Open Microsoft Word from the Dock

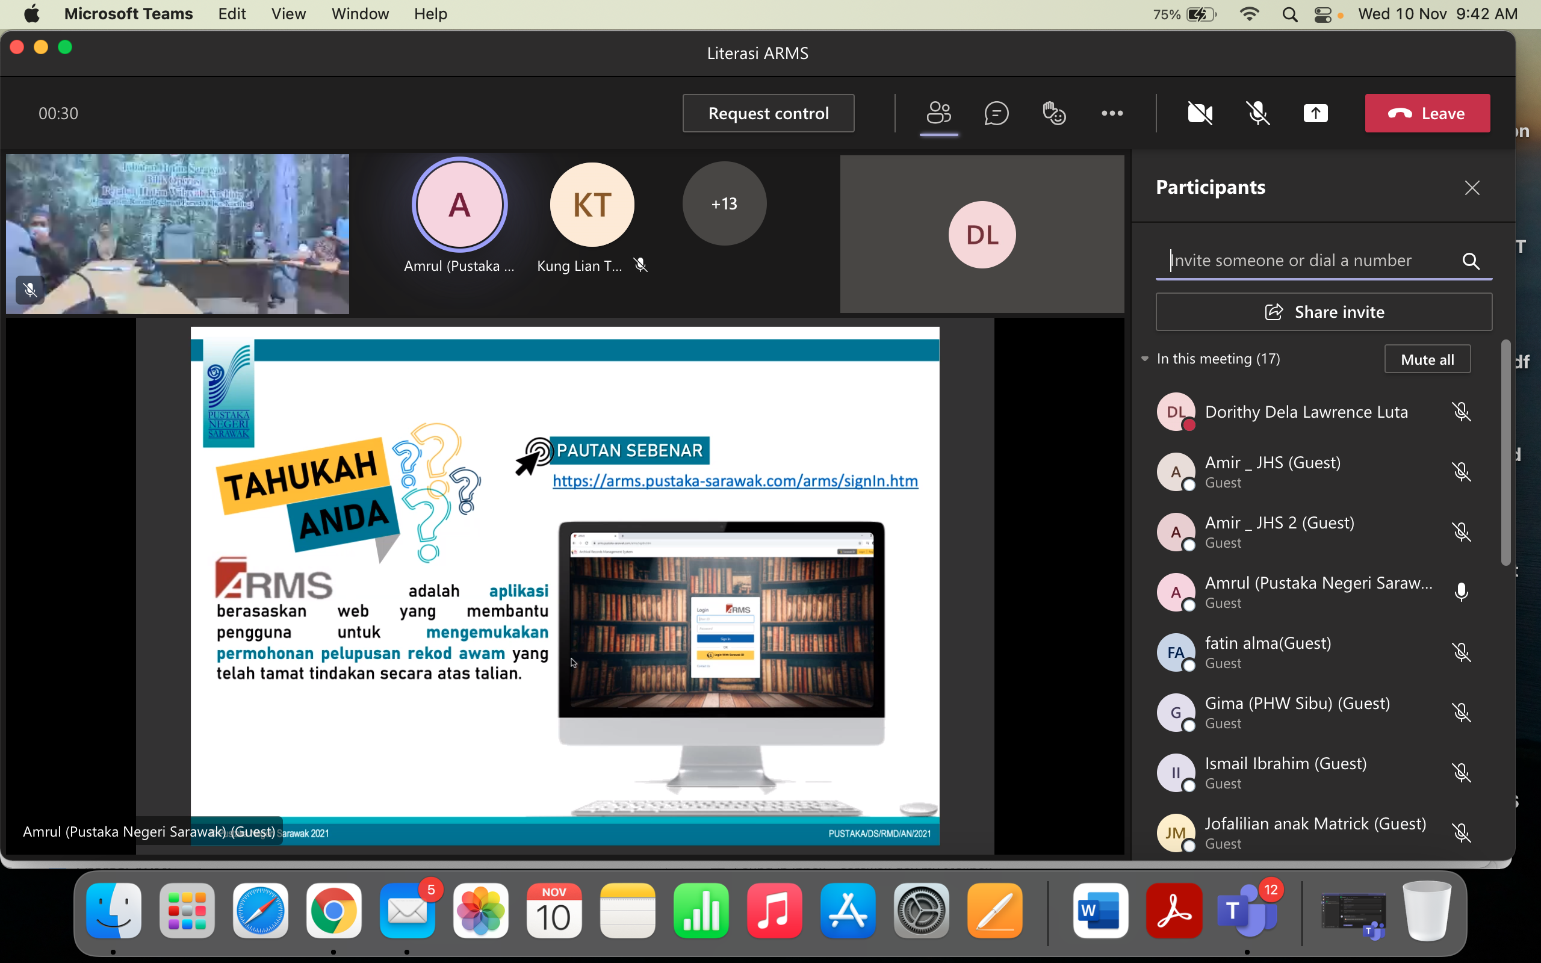[x=1100, y=911]
